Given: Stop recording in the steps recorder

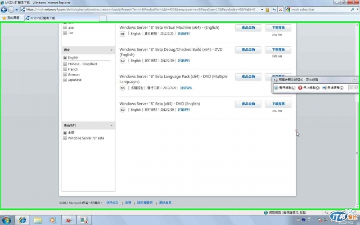Looking at the screenshot, I should coord(309,88).
